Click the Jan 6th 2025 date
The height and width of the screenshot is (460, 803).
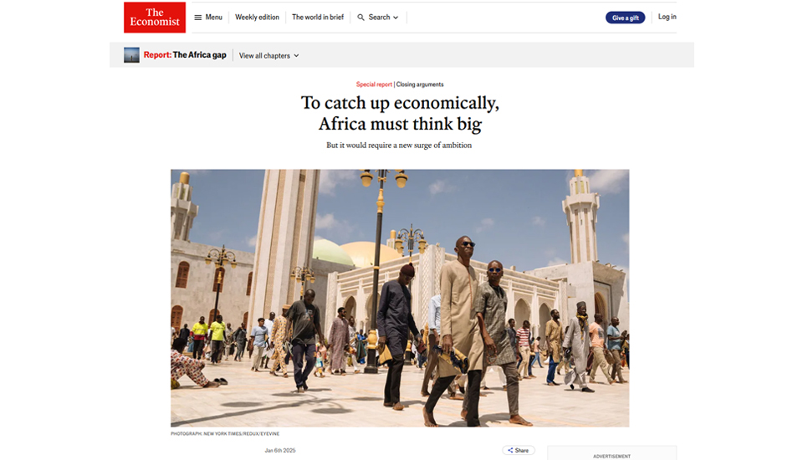tap(280, 450)
